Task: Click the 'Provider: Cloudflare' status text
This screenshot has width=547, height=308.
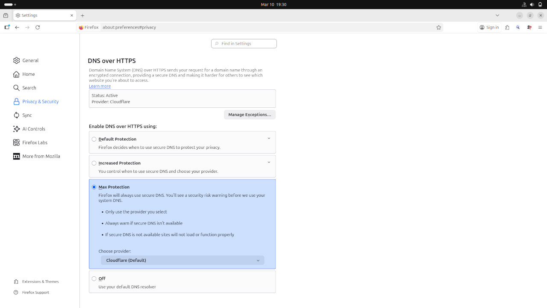Action: tap(111, 102)
